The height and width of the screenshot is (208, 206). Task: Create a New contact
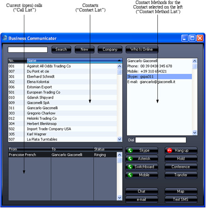click(x=84, y=50)
